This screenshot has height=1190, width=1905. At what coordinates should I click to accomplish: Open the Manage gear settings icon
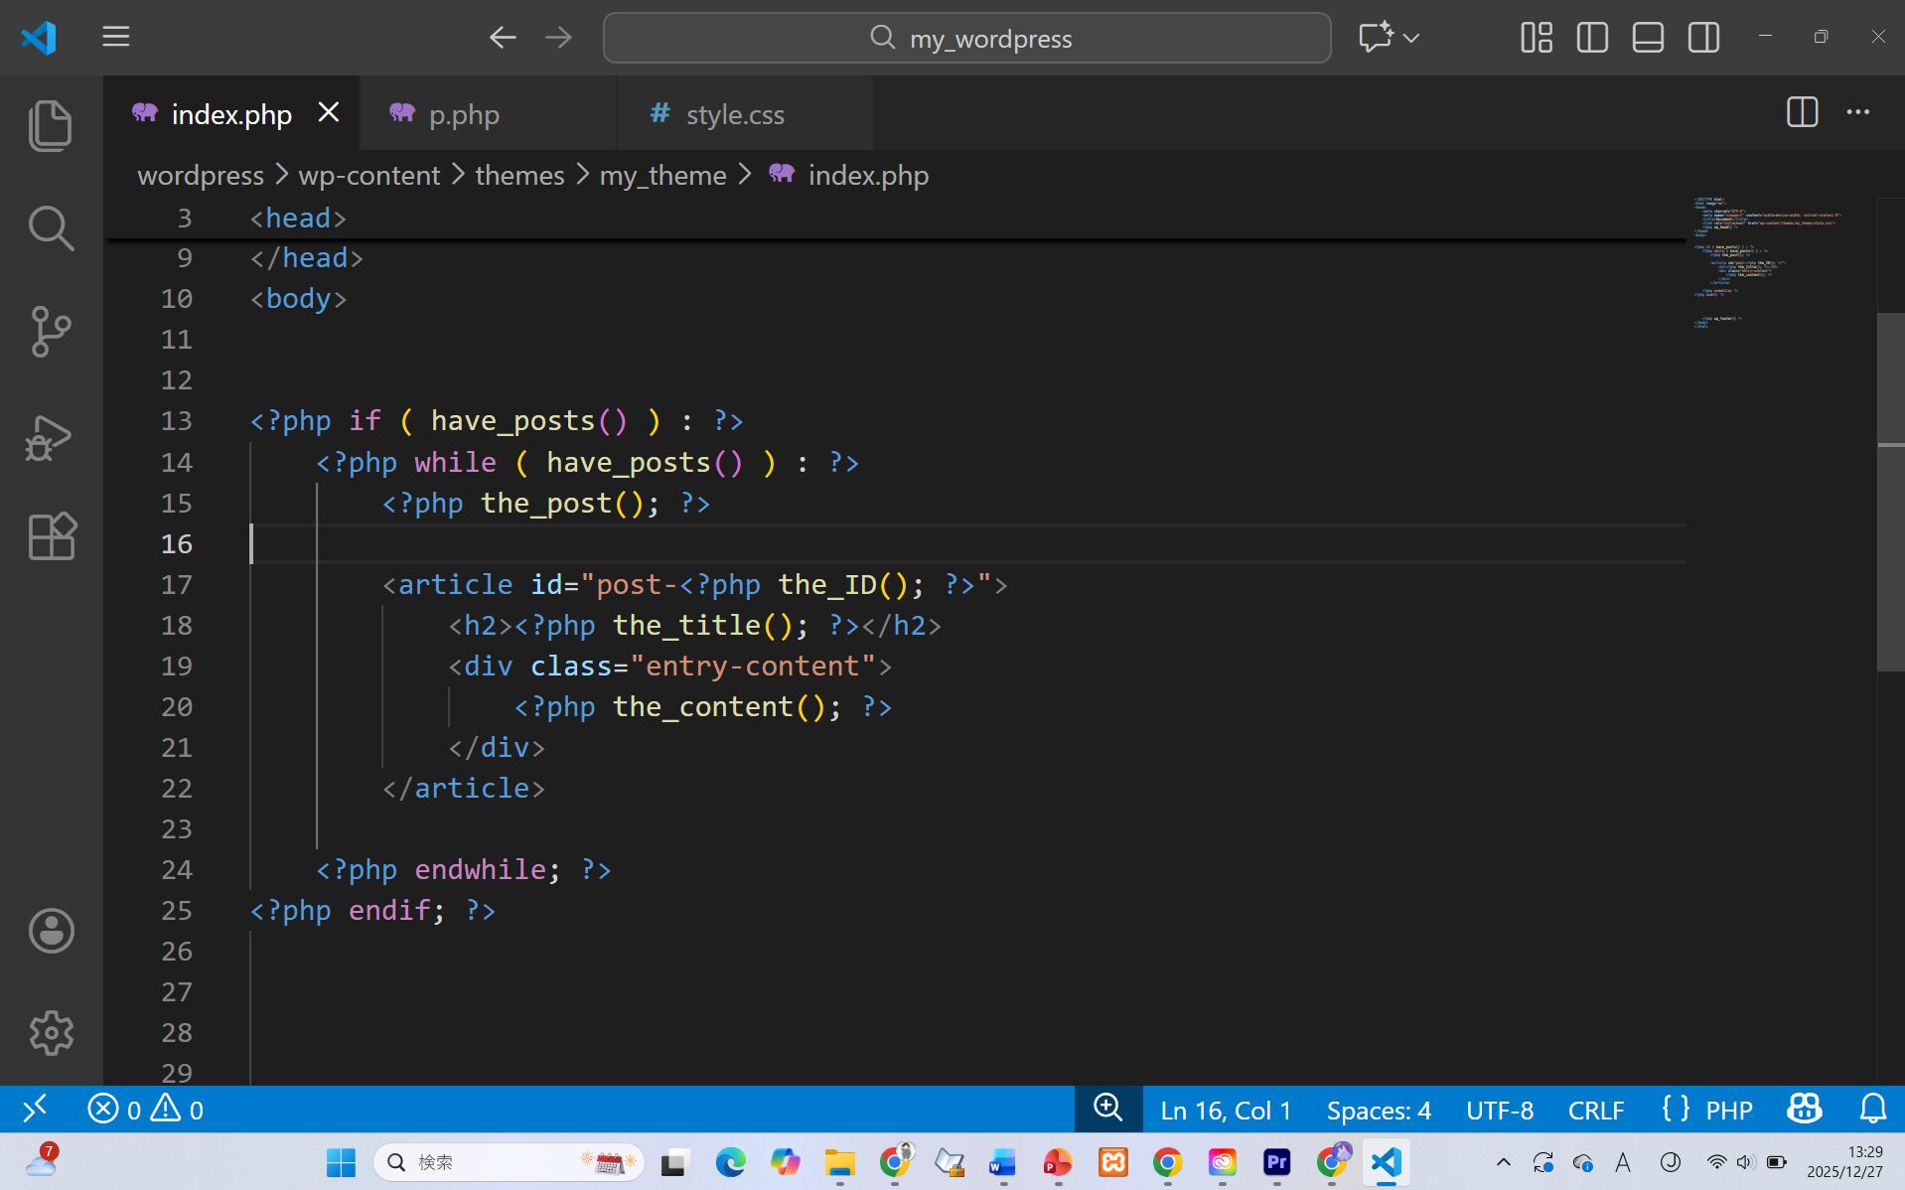coord(51,1033)
